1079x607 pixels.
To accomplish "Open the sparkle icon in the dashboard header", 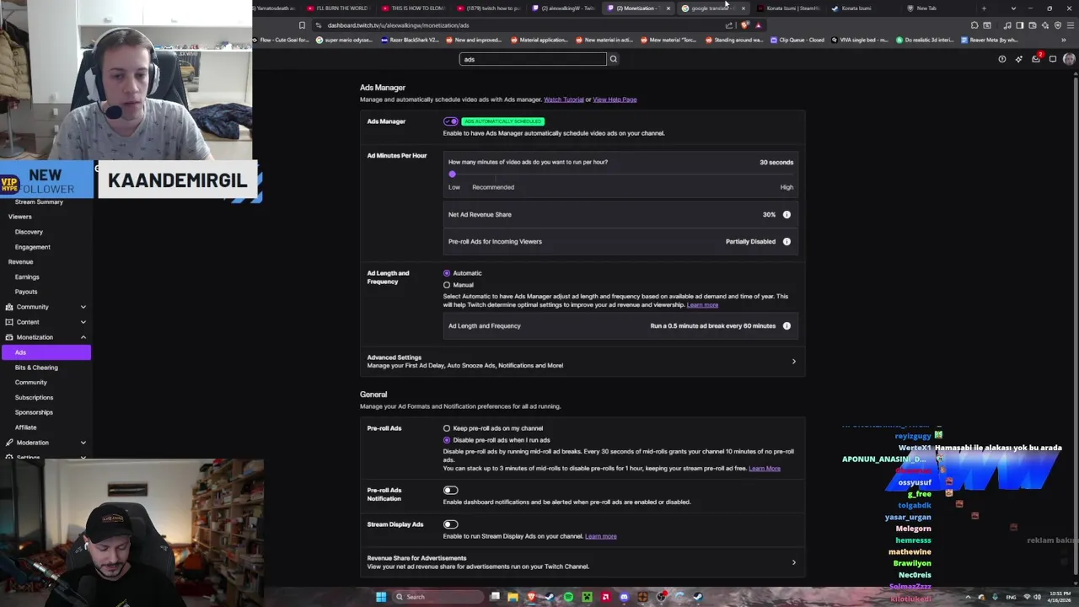I will [1018, 59].
